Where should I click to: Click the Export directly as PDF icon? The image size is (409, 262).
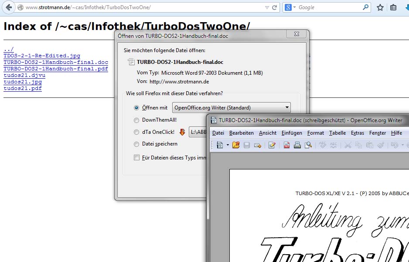(286, 145)
